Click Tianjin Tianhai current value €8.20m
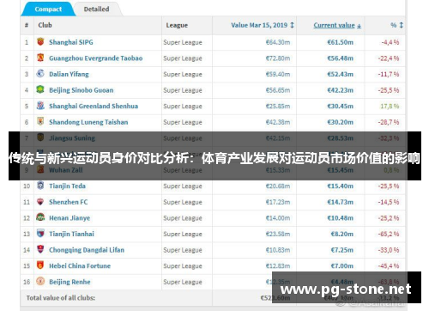Viewport: 429px width, 311px height. (341, 235)
